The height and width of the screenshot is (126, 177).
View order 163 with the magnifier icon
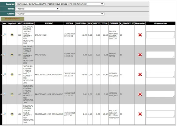click(4, 35)
